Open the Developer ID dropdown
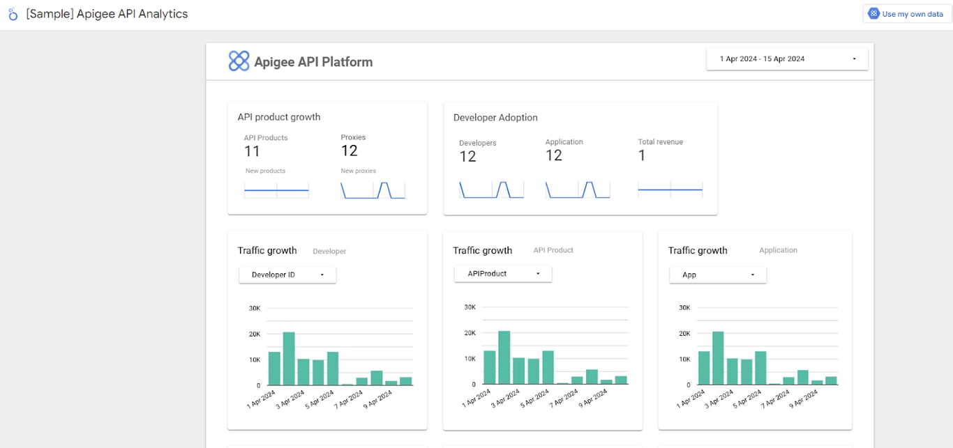953x448 pixels. pos(287,275)
